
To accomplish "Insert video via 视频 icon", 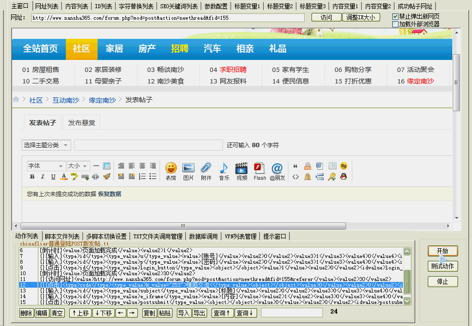I will [x=242, y=172].
